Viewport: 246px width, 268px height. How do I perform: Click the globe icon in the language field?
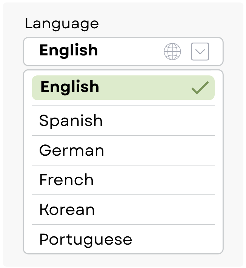[172, 52]
